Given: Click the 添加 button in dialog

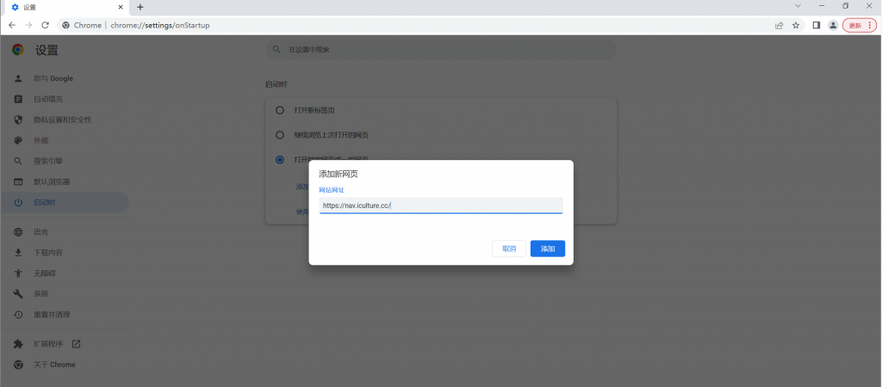Looking at the screenshot, I should point(547,249).
